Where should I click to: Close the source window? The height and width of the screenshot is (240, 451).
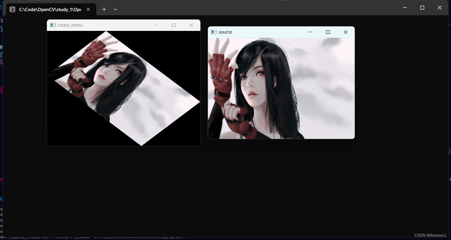tap(346, 32)
